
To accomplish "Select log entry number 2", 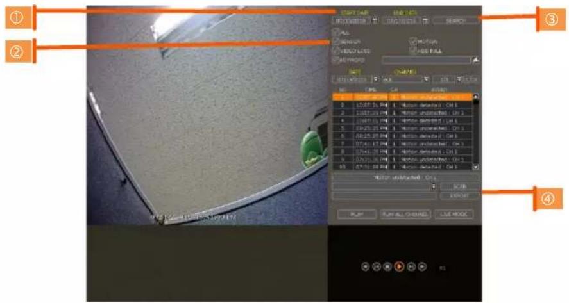I will [x=403, y=105].
